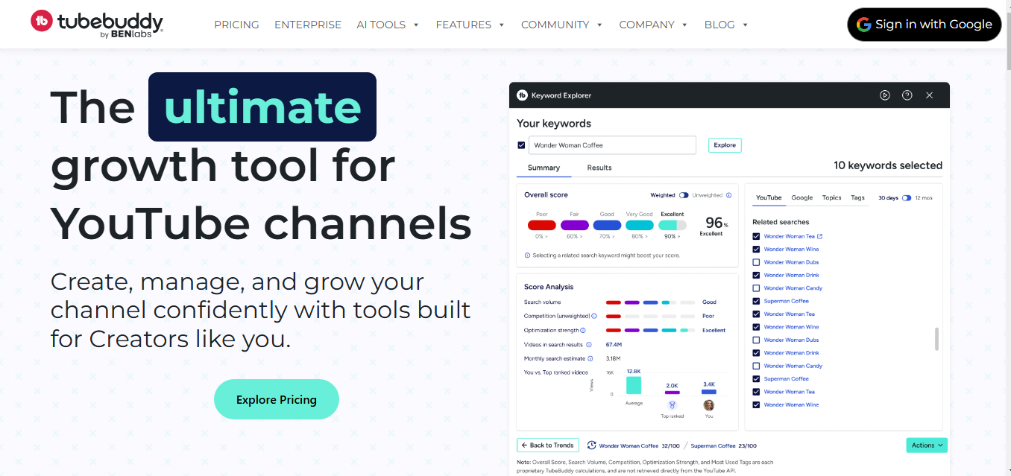Click the Explore button beside keyword field
This screenshot has width=1011, height=476.
tap(725, 145)
